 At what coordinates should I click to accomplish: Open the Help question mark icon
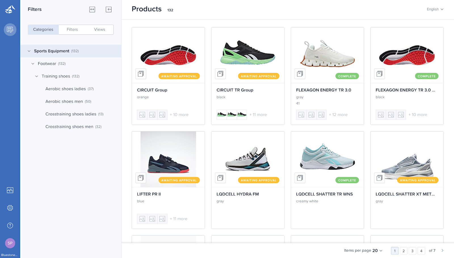[x=10, y=225]
